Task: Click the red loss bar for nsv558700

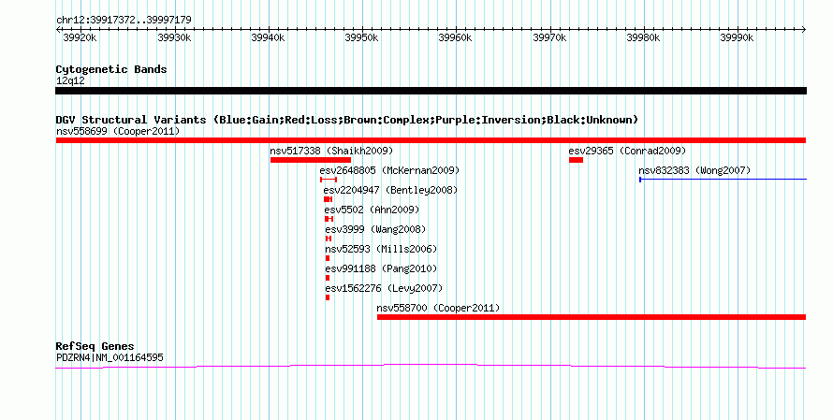Action: 592,317
